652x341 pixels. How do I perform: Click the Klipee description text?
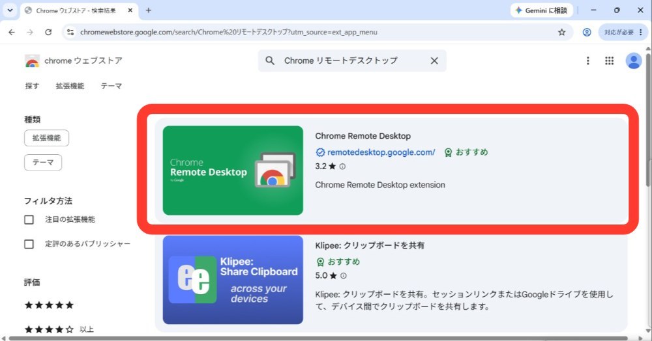(464, 301)
